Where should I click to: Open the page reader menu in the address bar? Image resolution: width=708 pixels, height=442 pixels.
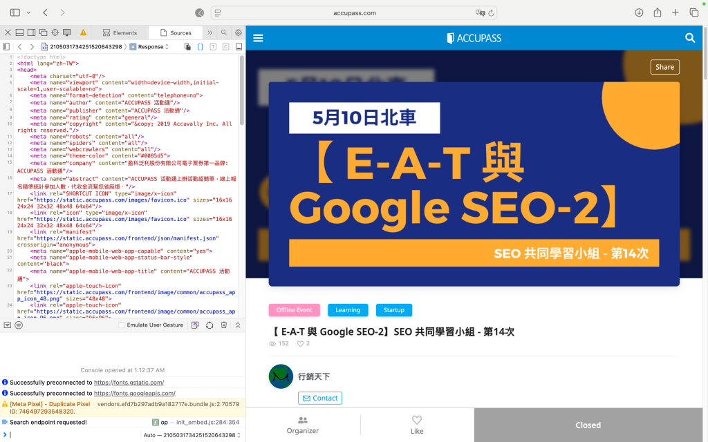pyautogui.click(x=218, y=12)
